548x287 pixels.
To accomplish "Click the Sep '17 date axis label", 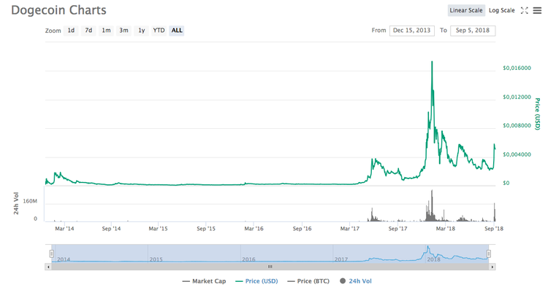I will pos(397,229).
